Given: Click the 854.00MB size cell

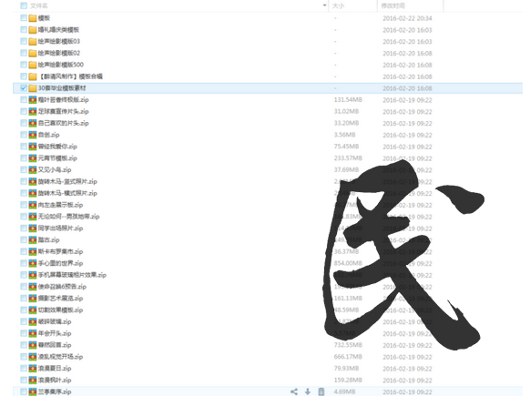Looking at the screenshot, I should (348, 263).
